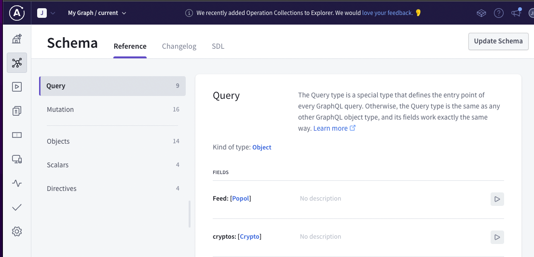
Task: Open the J organization switcher dropdown
Action: click(46, 13)
